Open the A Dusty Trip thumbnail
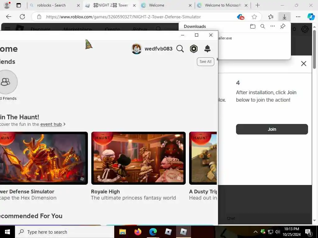 coord(203,158)
